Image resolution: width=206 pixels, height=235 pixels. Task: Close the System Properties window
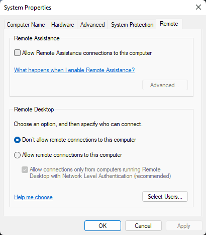pyautogui.click(x=198, y=7)
